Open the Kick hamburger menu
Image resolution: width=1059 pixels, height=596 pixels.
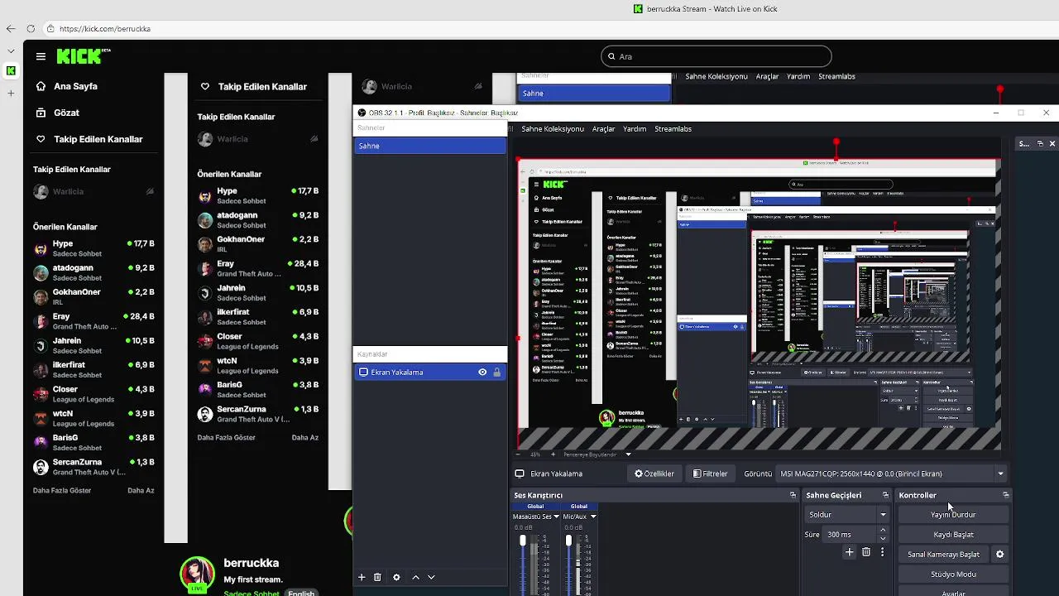41,56
